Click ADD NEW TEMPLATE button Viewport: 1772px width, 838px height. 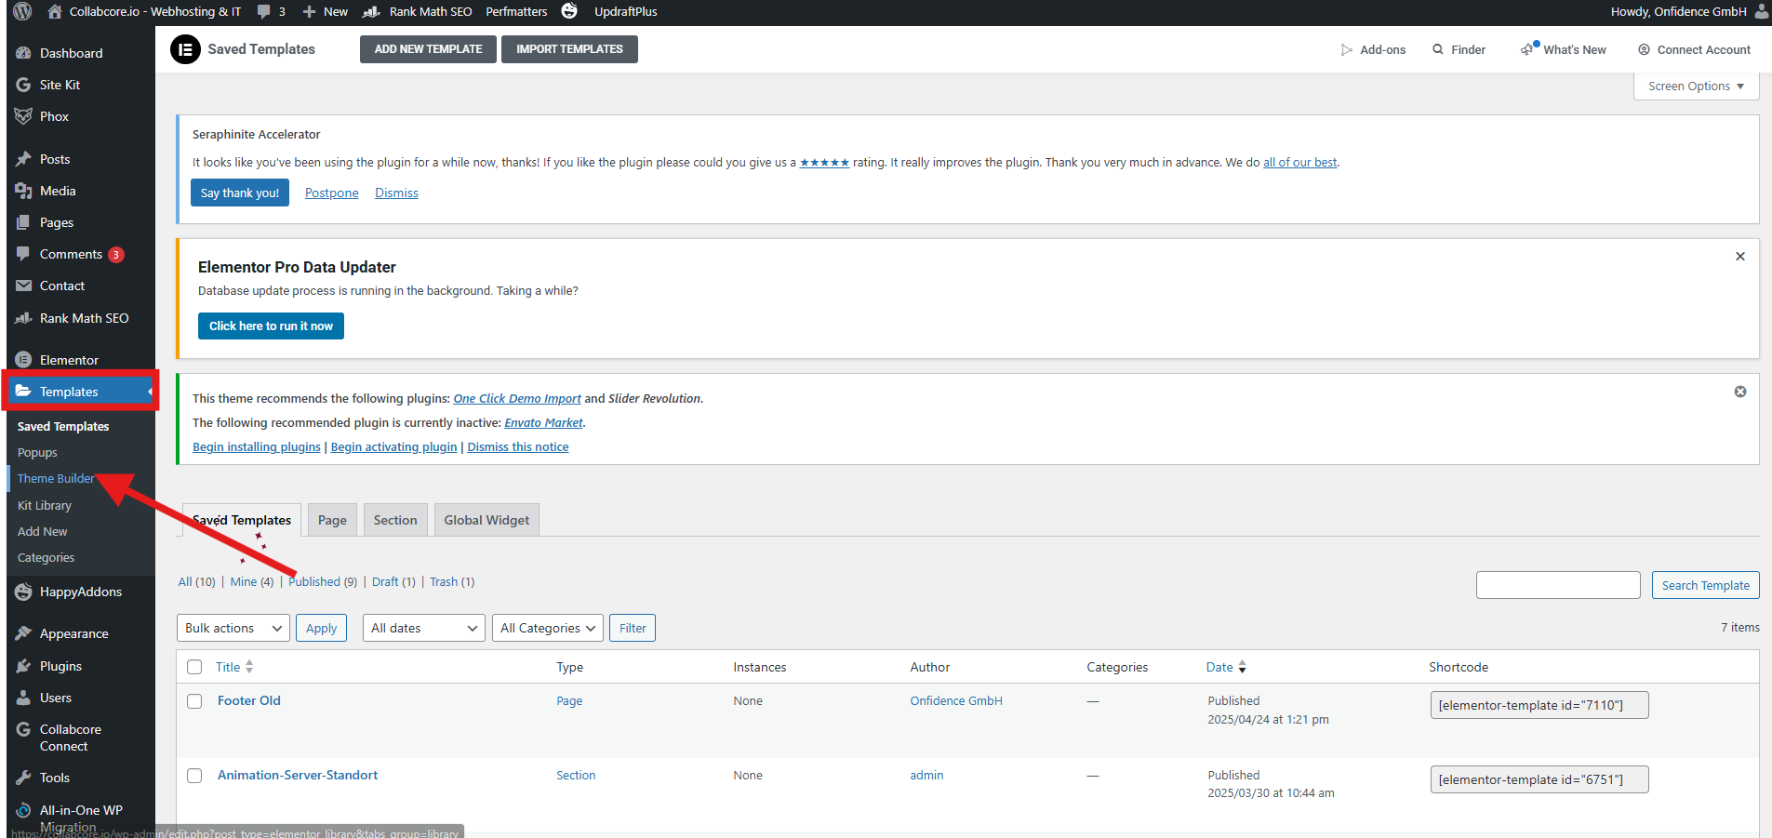pyautogui.click(x=428, y=49)
